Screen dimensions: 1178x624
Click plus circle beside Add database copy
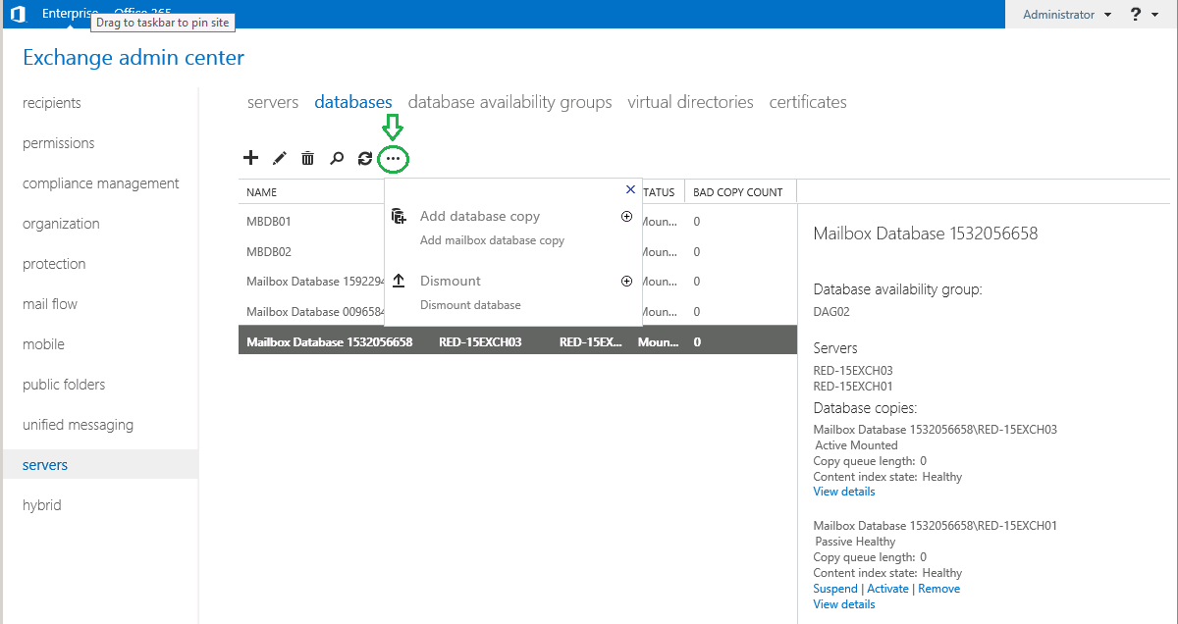(x=627, y=216)
